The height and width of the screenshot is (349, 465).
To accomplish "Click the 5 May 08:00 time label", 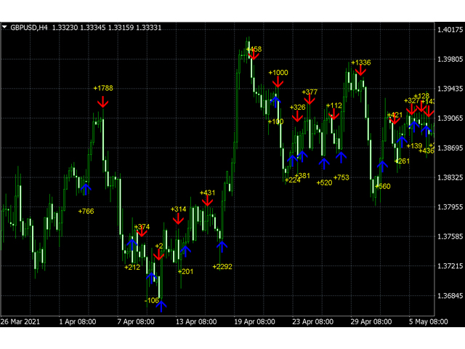I will [428, 321].
